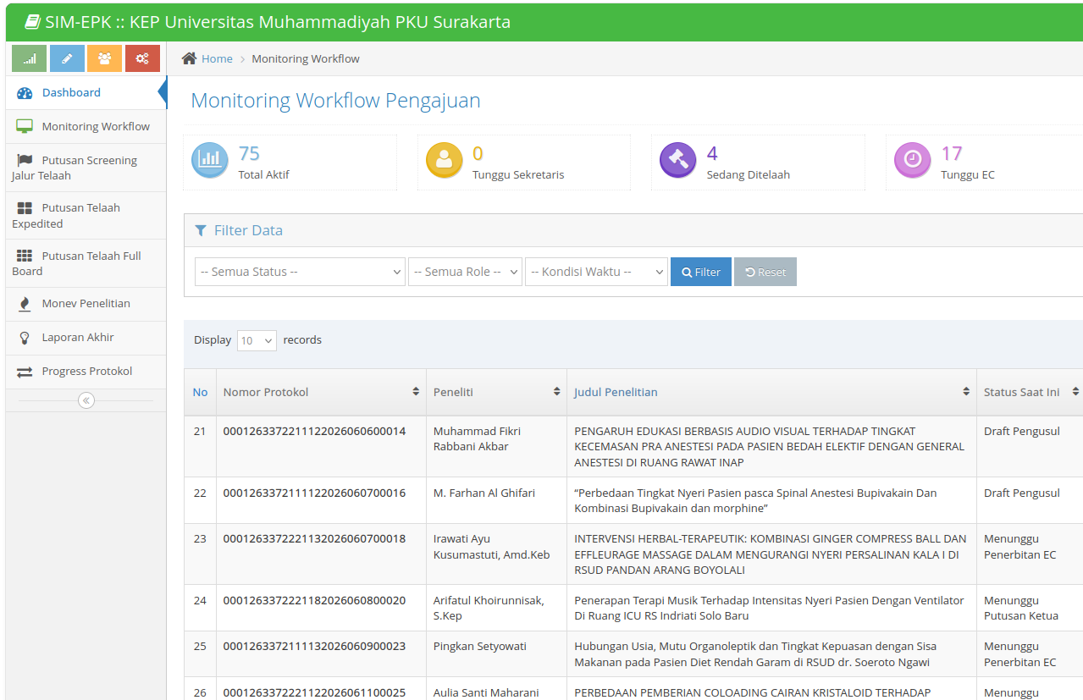Open Putusan Screening Jalur Telaah menu
Image resolution: width=1083 pixels, height=700 pixels.
pyautogui.click(x=86, y=168)
